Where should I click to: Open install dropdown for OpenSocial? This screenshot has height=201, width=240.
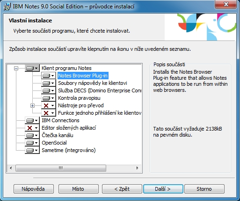pos(32,143)
